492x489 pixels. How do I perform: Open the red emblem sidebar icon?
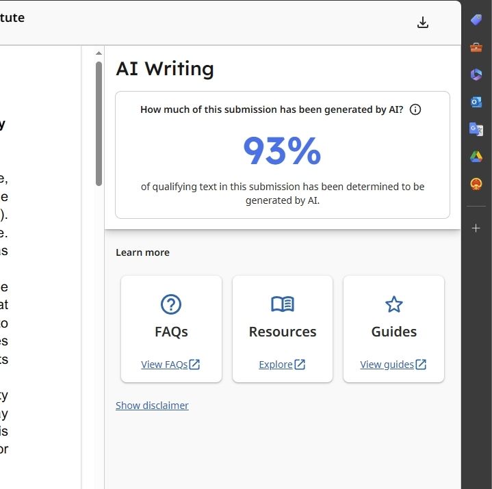coord(476,184)
